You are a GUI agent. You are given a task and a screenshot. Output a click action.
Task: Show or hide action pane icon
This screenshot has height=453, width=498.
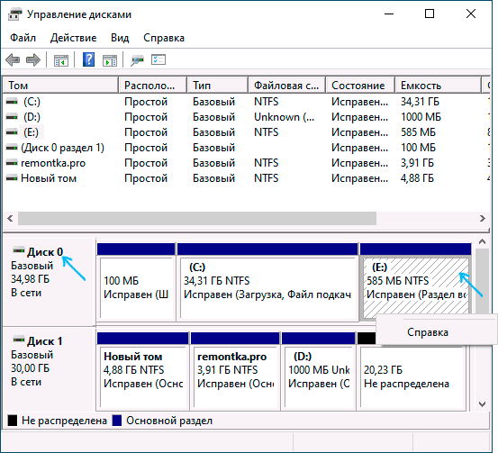click(110, 60)
